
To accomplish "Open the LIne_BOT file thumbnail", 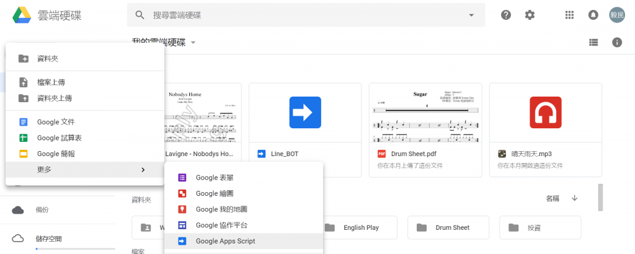I will point(305,113).
